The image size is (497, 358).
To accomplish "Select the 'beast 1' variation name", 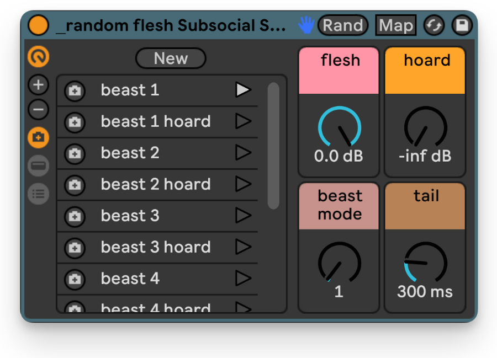I will [130, 90].
